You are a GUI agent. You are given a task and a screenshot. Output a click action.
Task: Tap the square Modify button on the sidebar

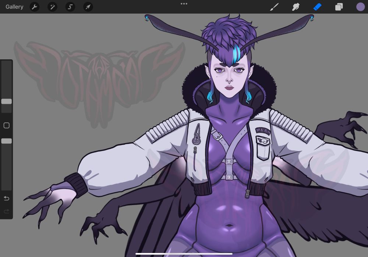click(6, 126)
